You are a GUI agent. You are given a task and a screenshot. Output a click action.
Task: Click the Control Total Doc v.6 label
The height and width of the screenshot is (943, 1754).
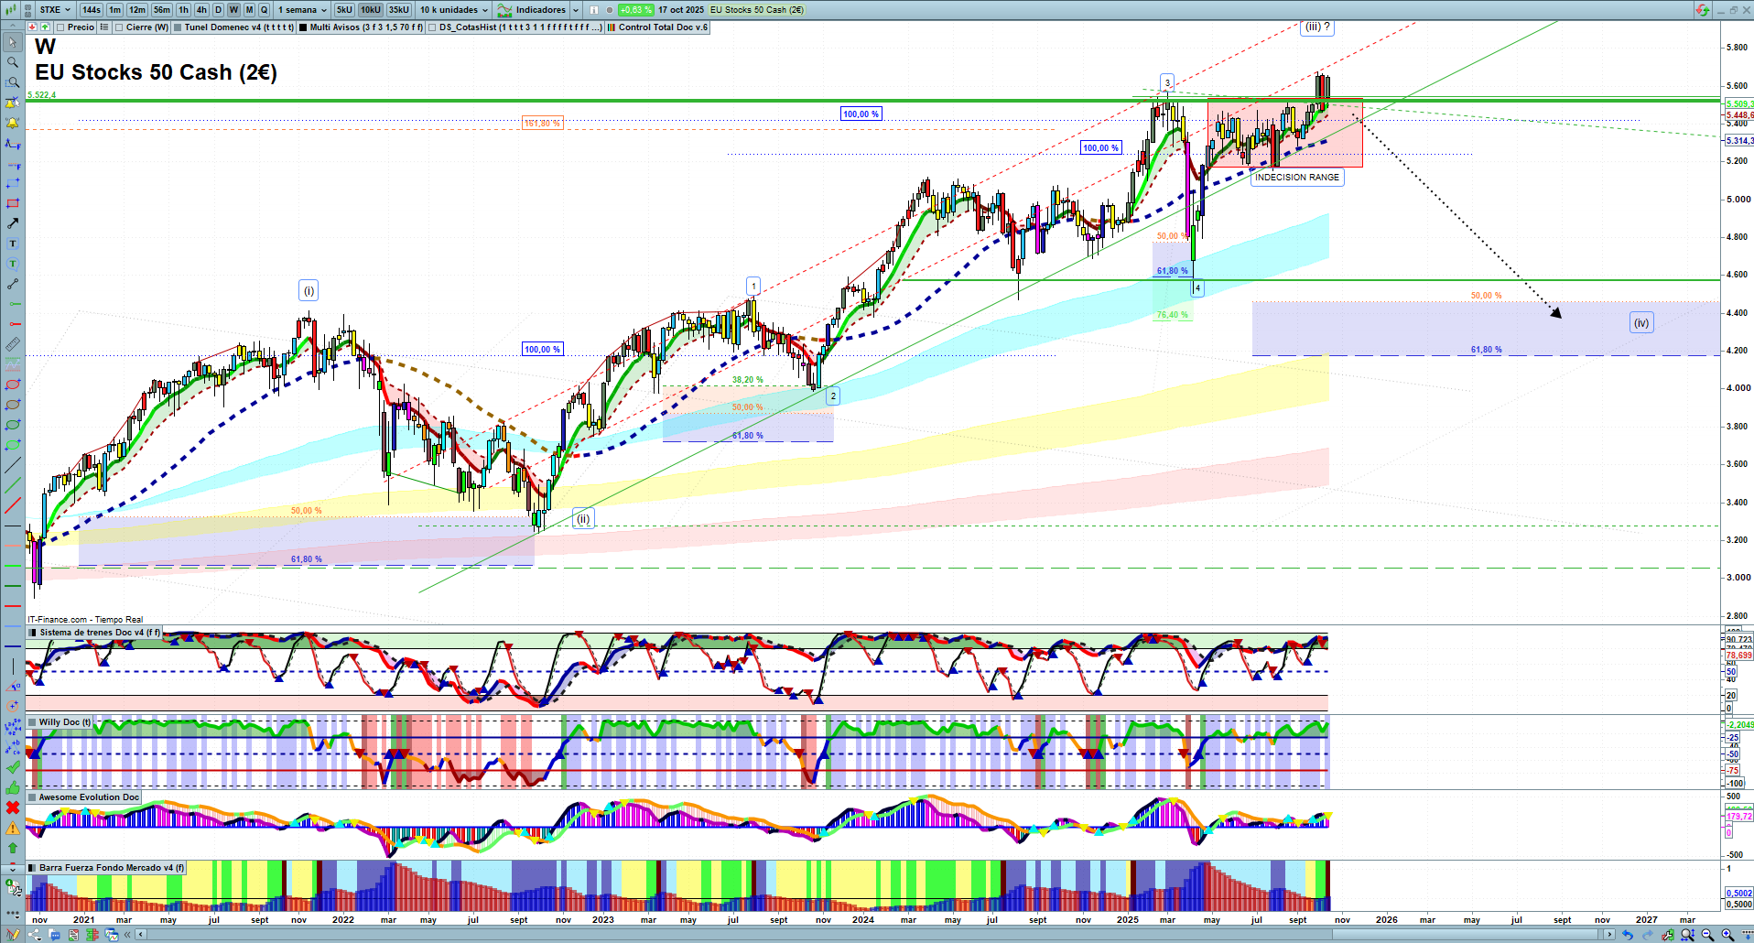point(663,27)
